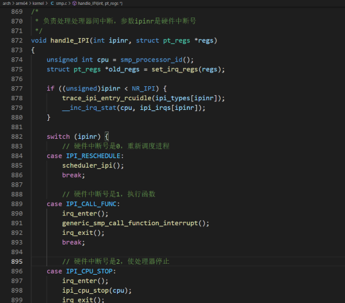The height and width of the screenshot is (303, 345).
Task: Click scheduler_ipi call on line 885
Action: (x=87, y=165)
